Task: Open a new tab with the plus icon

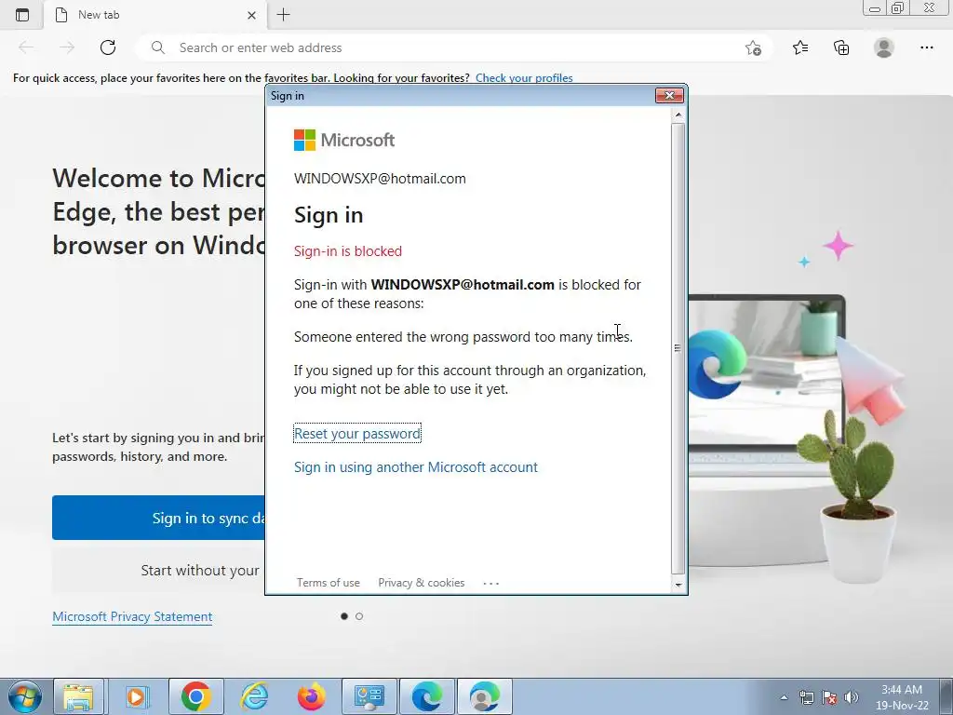Action: pyautogui.click(x=283, y=15)
